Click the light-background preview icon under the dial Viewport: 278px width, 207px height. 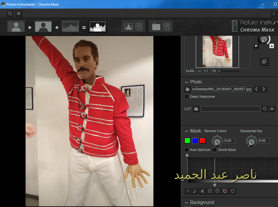pyautogui.click(x=272, y=46)
